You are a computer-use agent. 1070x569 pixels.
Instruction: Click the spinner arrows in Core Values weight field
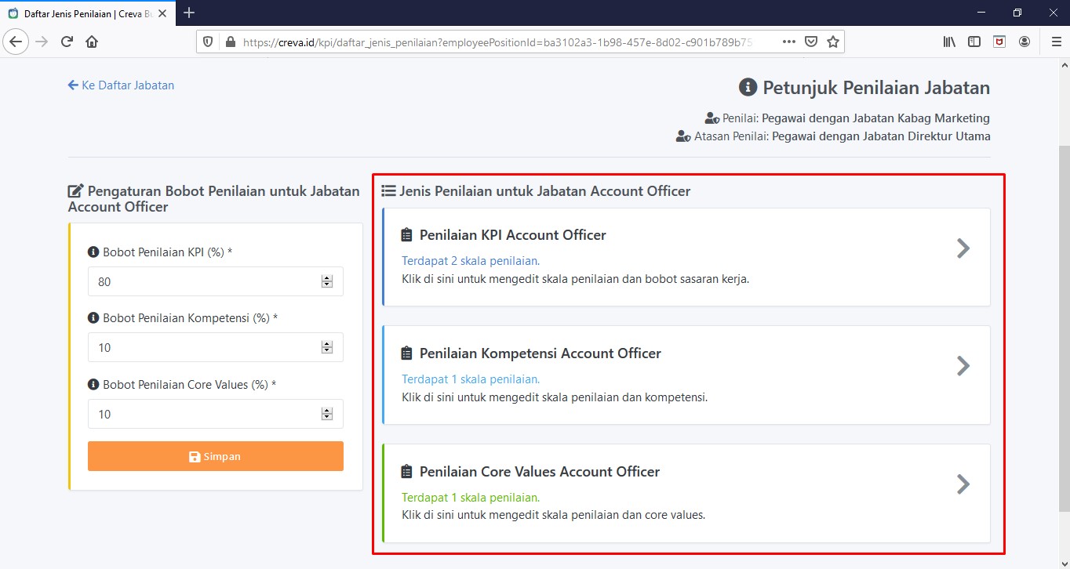[327, 414]
